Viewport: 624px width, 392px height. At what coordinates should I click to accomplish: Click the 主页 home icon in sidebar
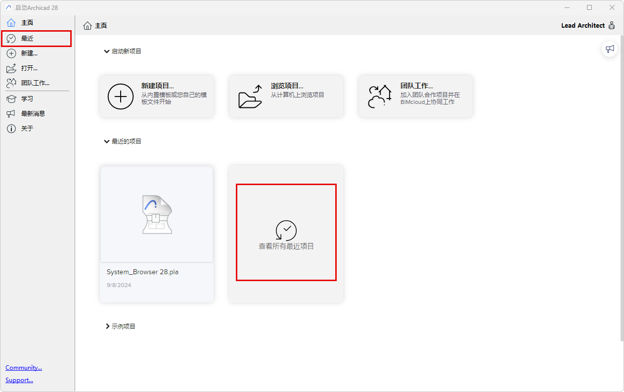(11, 23)
